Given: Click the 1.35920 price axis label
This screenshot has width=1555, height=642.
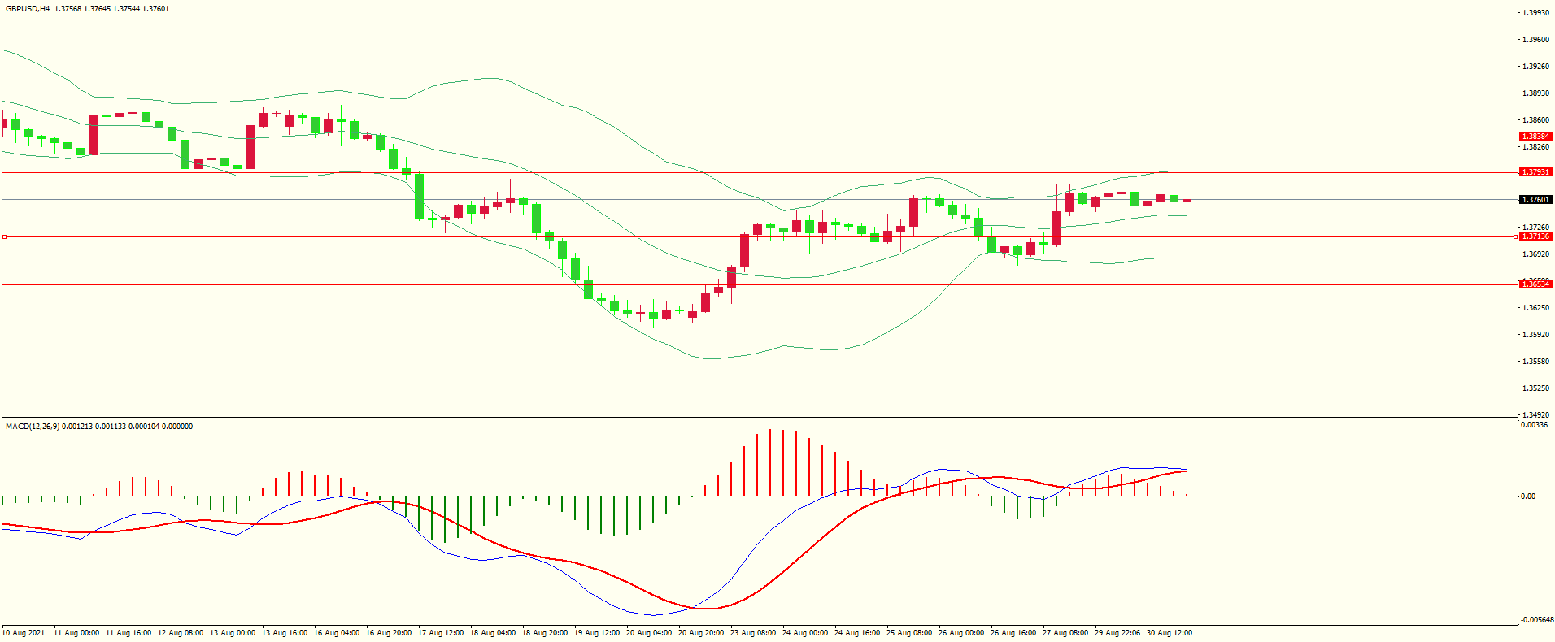Looking at the screenshot, I should [1535, 335].
